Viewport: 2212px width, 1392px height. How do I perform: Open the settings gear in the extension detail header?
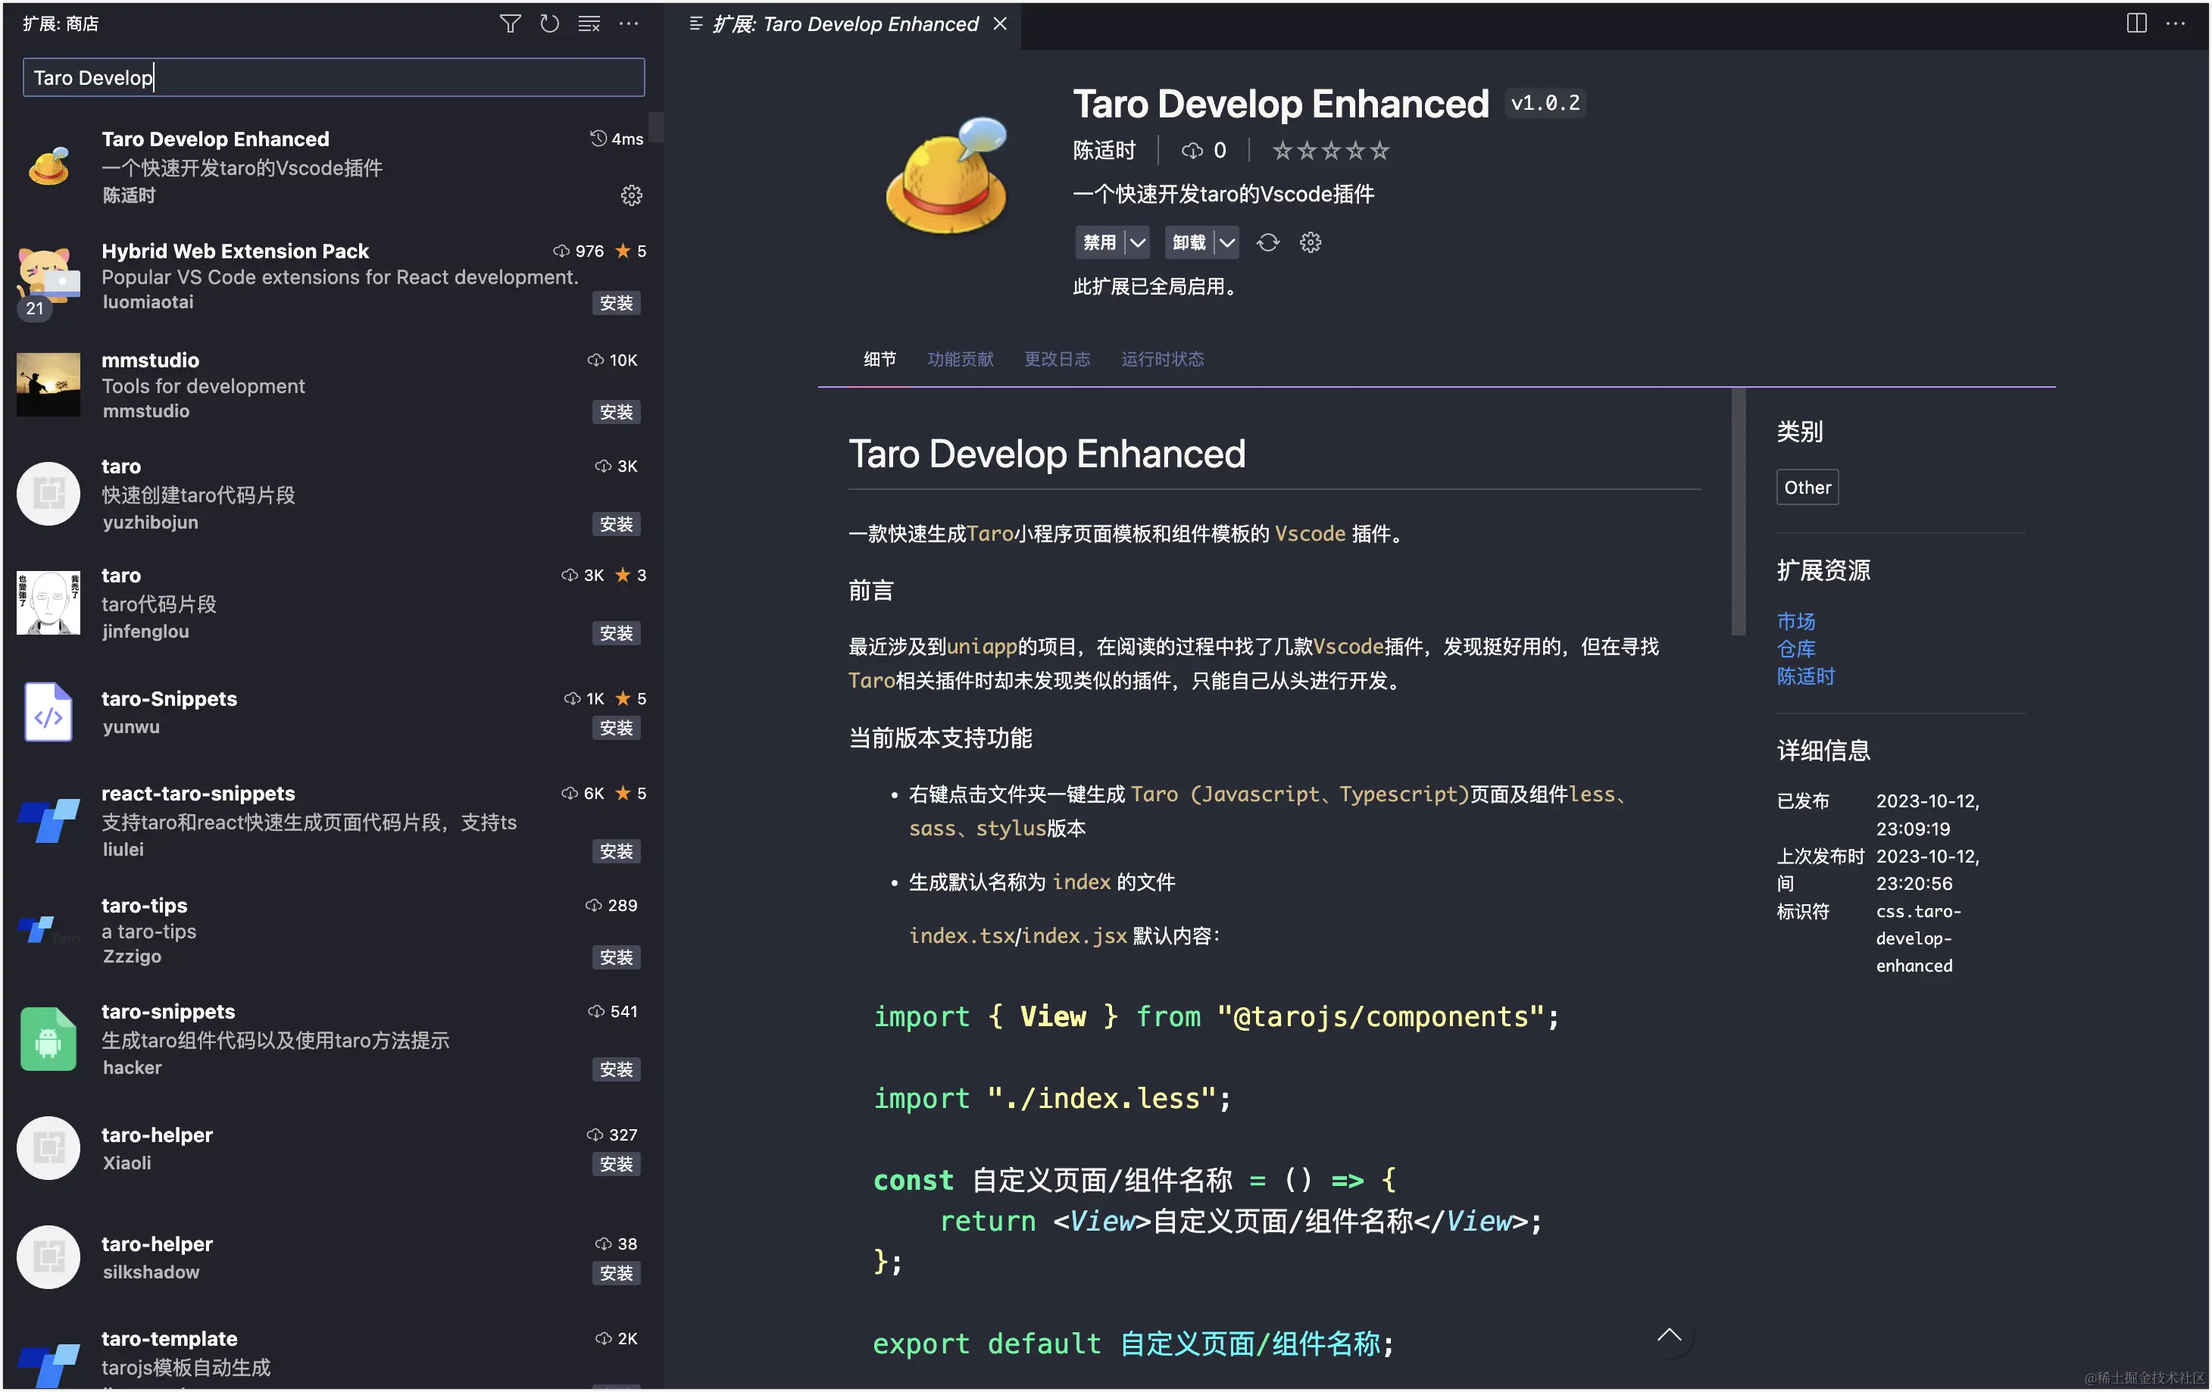1311,242
